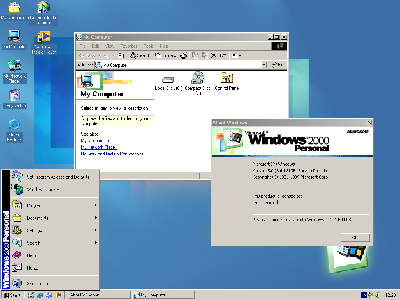Select Shut Down... in Start menu
400x300 pixels.
coord(54,284)
